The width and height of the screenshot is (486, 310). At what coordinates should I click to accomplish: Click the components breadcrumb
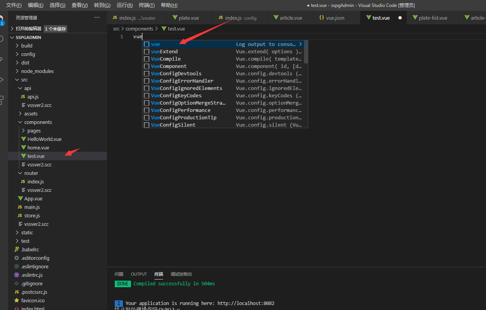(139, 29)
